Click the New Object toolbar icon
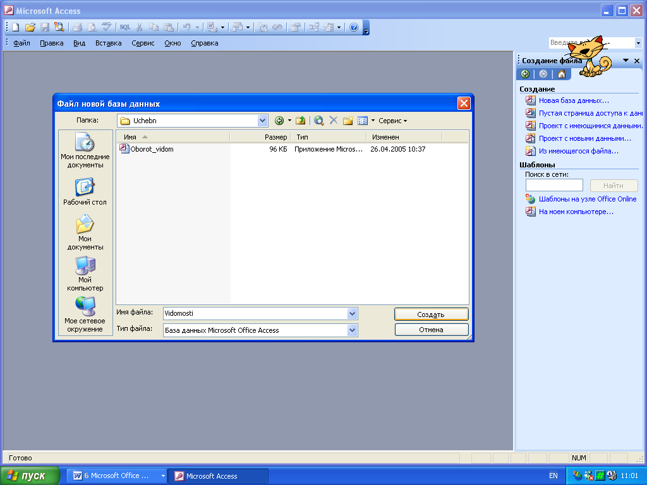The image size is (647, 485). tap(329, 28)
